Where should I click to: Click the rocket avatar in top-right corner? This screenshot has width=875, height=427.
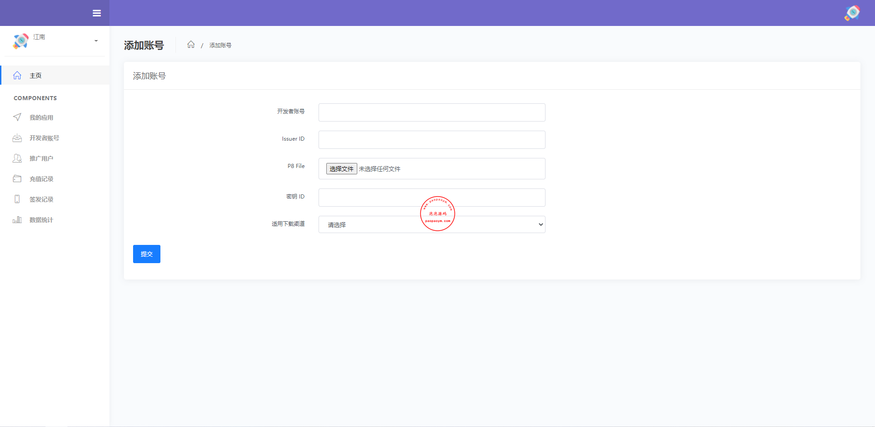tap(852, 13)
